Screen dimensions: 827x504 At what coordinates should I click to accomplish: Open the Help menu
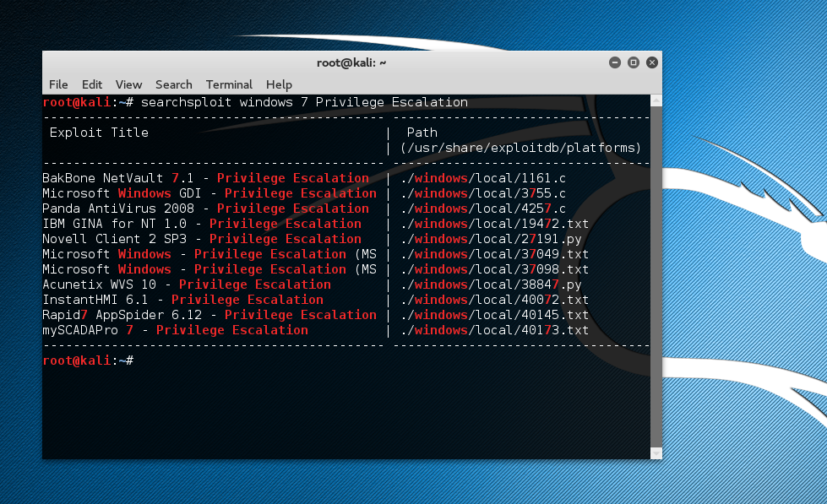(279, 84)
